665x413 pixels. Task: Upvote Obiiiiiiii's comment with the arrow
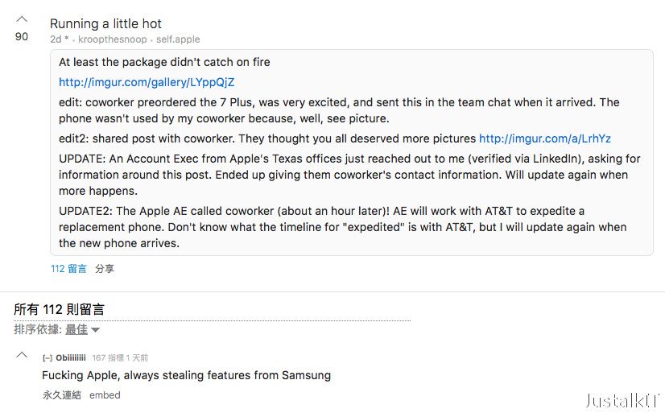22,355
